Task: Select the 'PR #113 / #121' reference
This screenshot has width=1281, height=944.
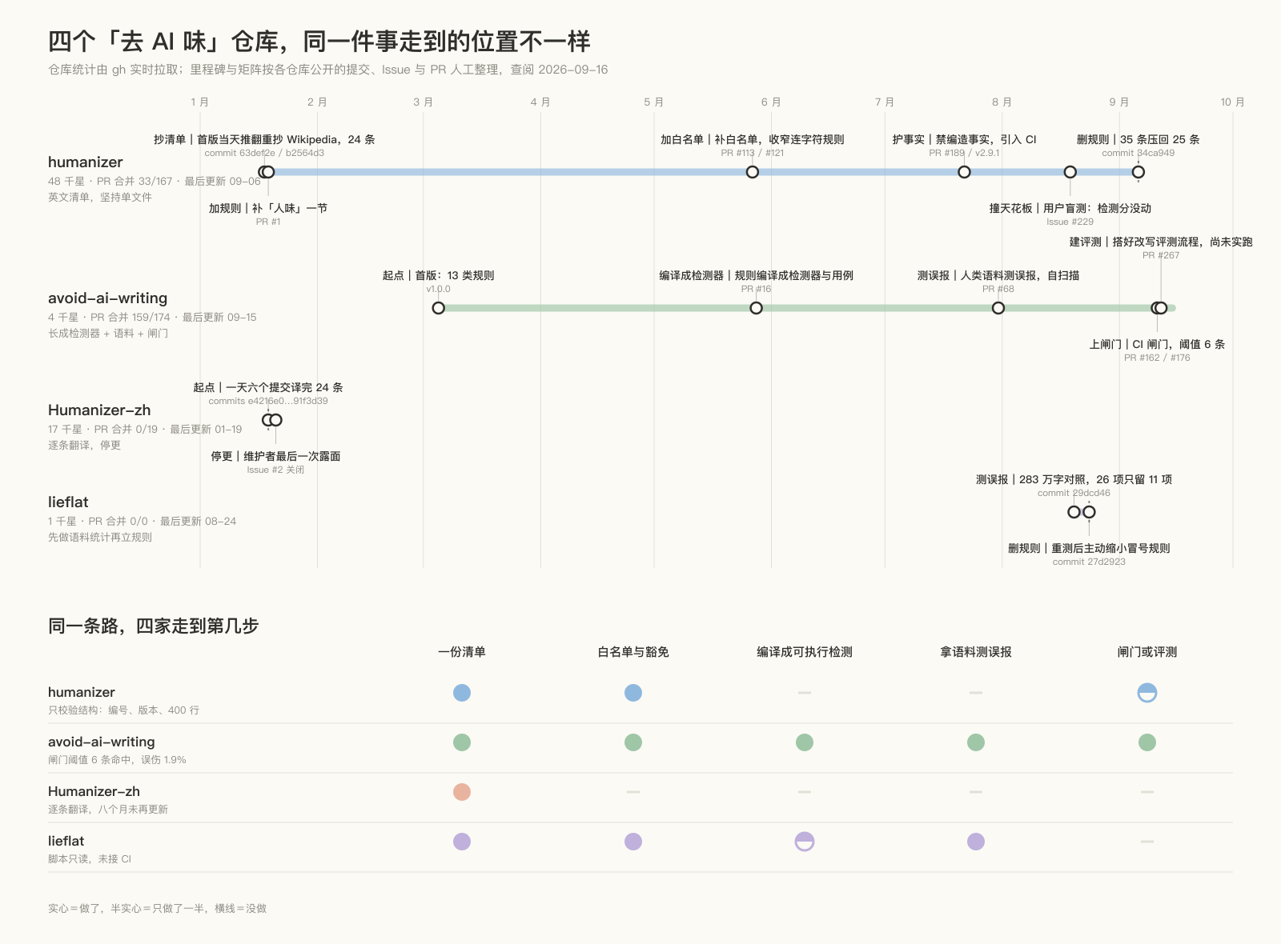Action: click(x=753, y=153)
